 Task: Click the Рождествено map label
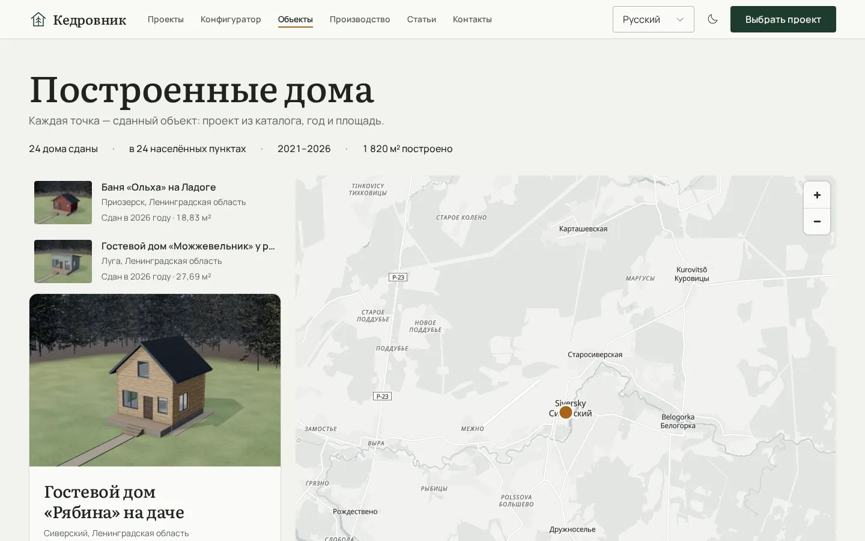pyautogui.click(x=355, y=512)
